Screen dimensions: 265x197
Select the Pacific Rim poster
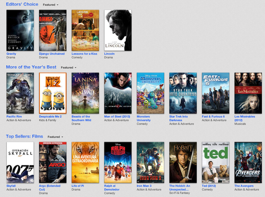click(x=20, y=93)
